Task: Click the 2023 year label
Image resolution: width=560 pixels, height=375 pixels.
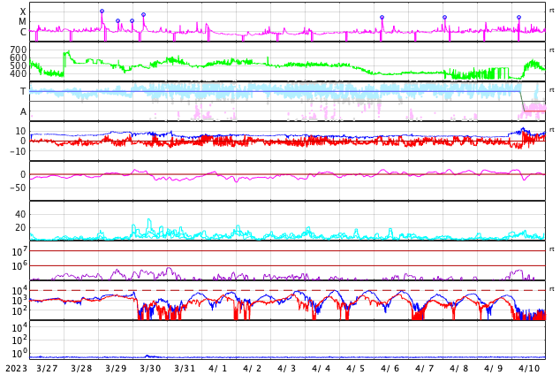Action: (16, 368)
